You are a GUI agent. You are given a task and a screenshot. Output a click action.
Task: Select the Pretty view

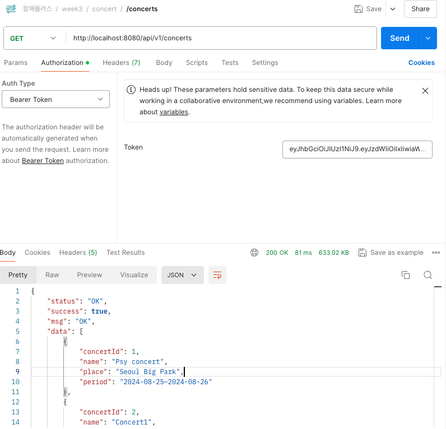click(x=18, y=275)
